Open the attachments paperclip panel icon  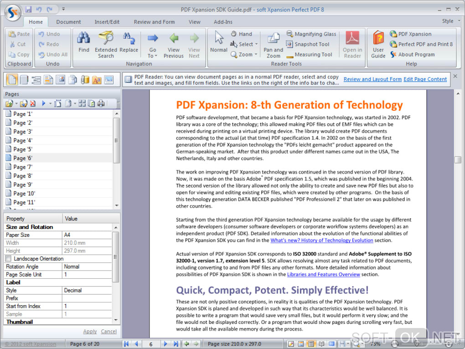[85, 80]
